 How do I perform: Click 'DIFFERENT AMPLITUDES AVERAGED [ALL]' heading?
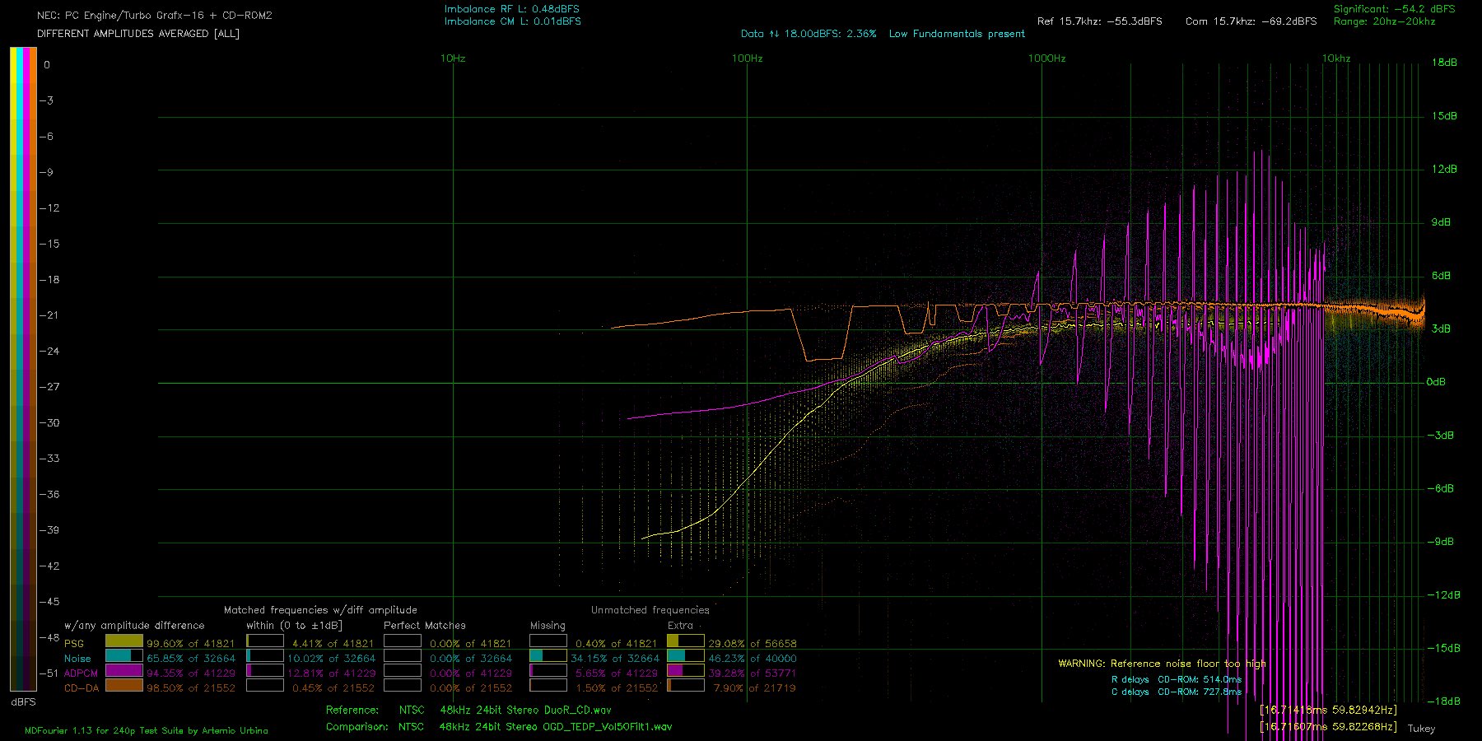tap(138, 34)
